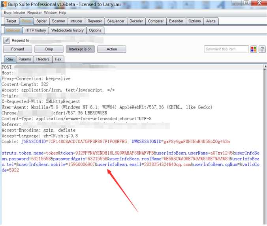Click the Accept: application/json header line
Screen dimensions: 267x226
point(58,90)
